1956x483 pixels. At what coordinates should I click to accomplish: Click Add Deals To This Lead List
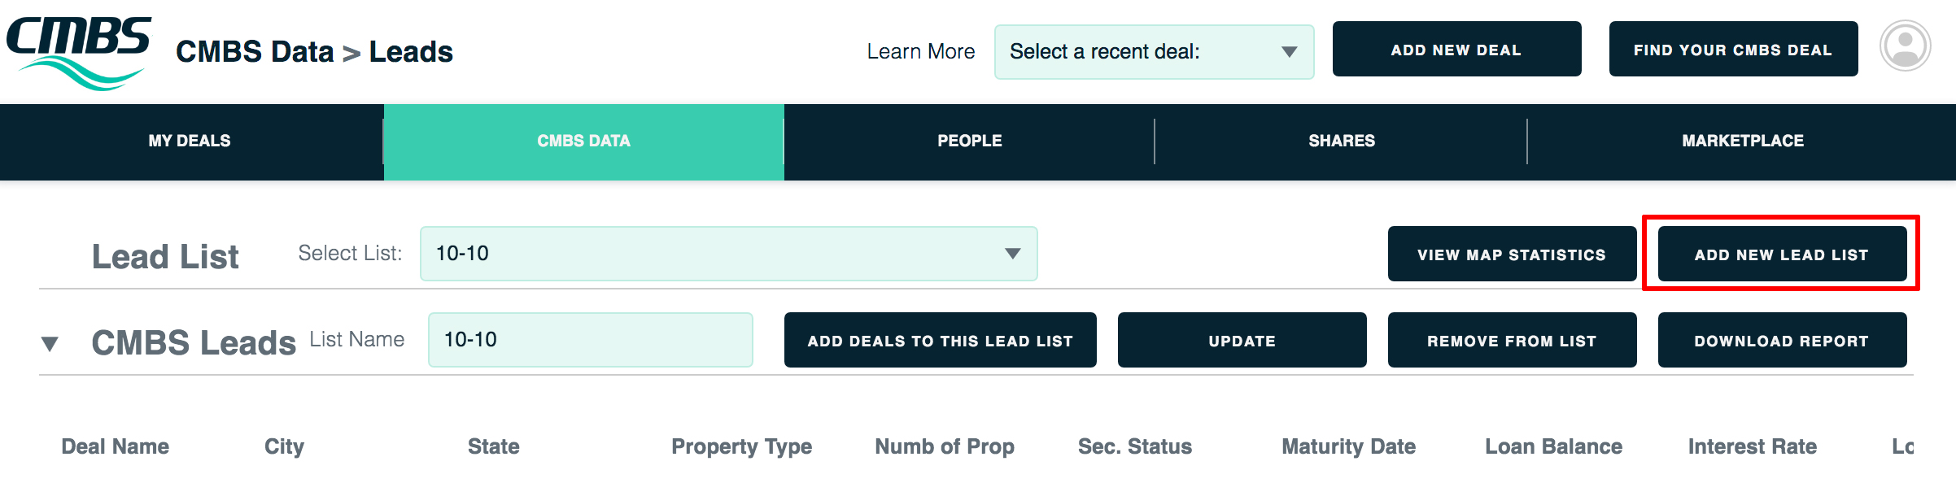(940, 341)
